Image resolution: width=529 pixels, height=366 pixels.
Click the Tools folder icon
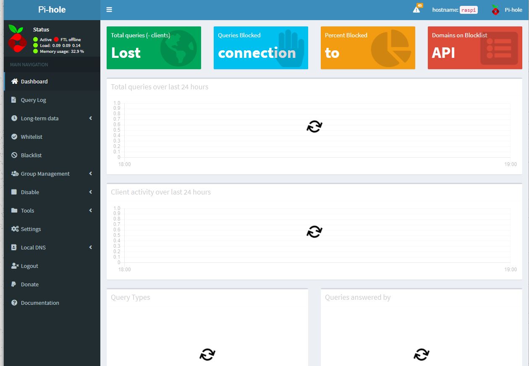point(14,210)
